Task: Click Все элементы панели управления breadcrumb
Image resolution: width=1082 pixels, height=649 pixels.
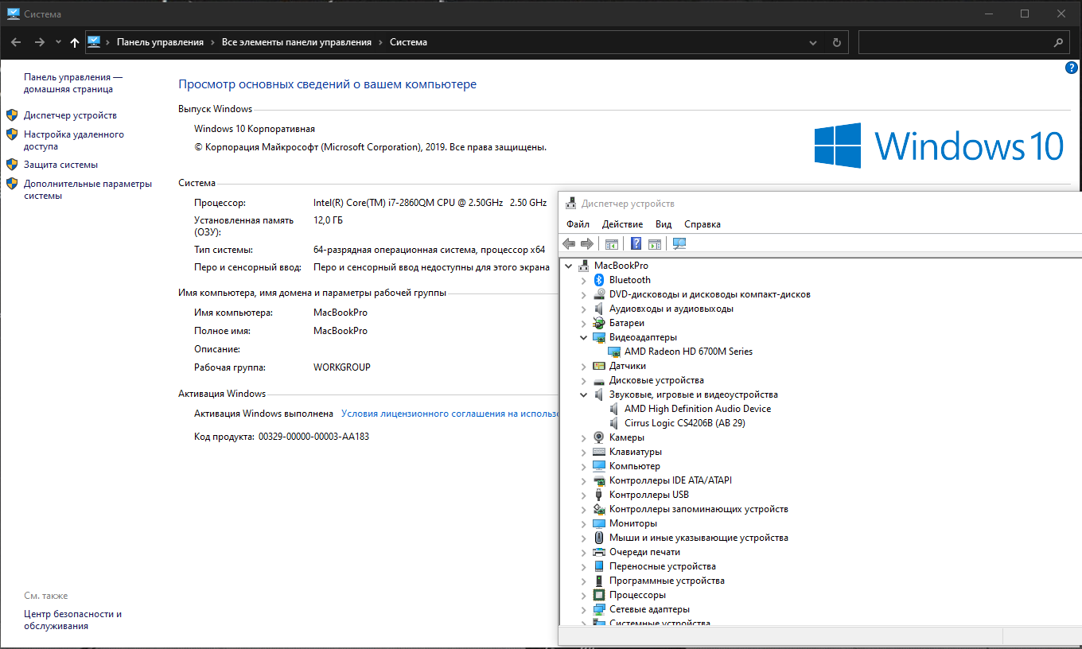Action: [297, 42]
